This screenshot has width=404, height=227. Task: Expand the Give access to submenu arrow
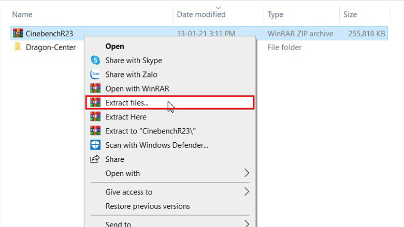click(x=247, y=192)
